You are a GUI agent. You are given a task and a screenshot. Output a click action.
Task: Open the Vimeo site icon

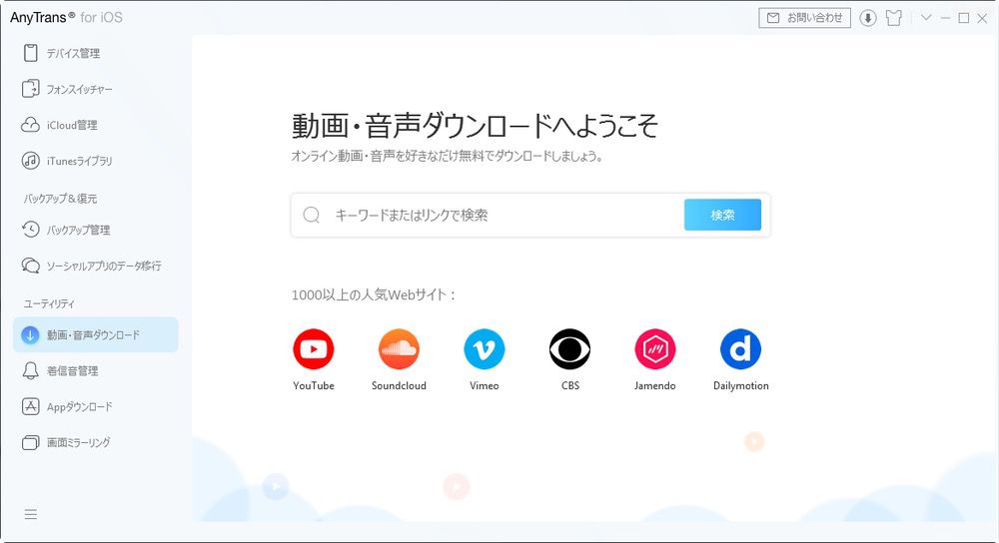click(484, 349)
